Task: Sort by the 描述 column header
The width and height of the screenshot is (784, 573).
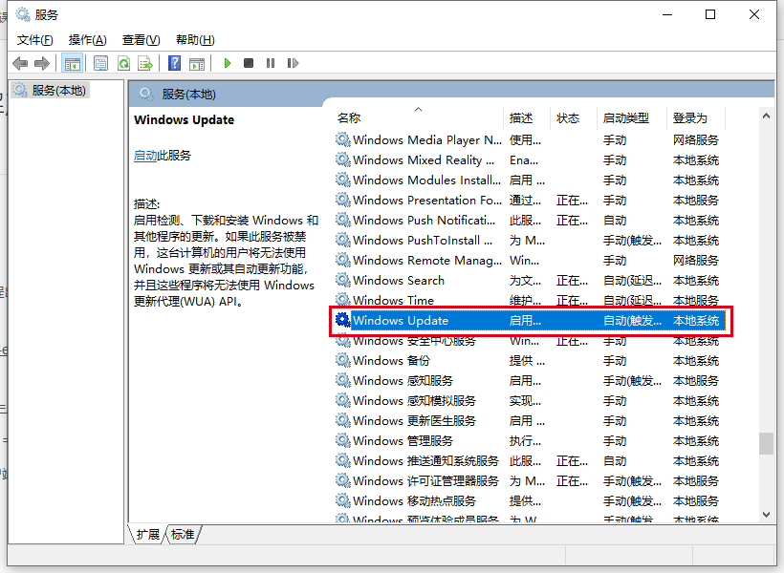Action: point(527,117)
